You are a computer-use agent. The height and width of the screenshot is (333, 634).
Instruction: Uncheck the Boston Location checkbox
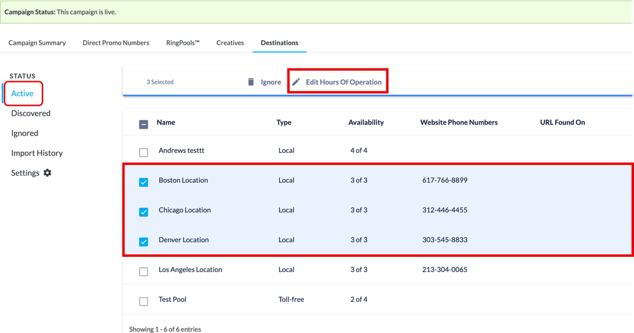pos(143,182)
